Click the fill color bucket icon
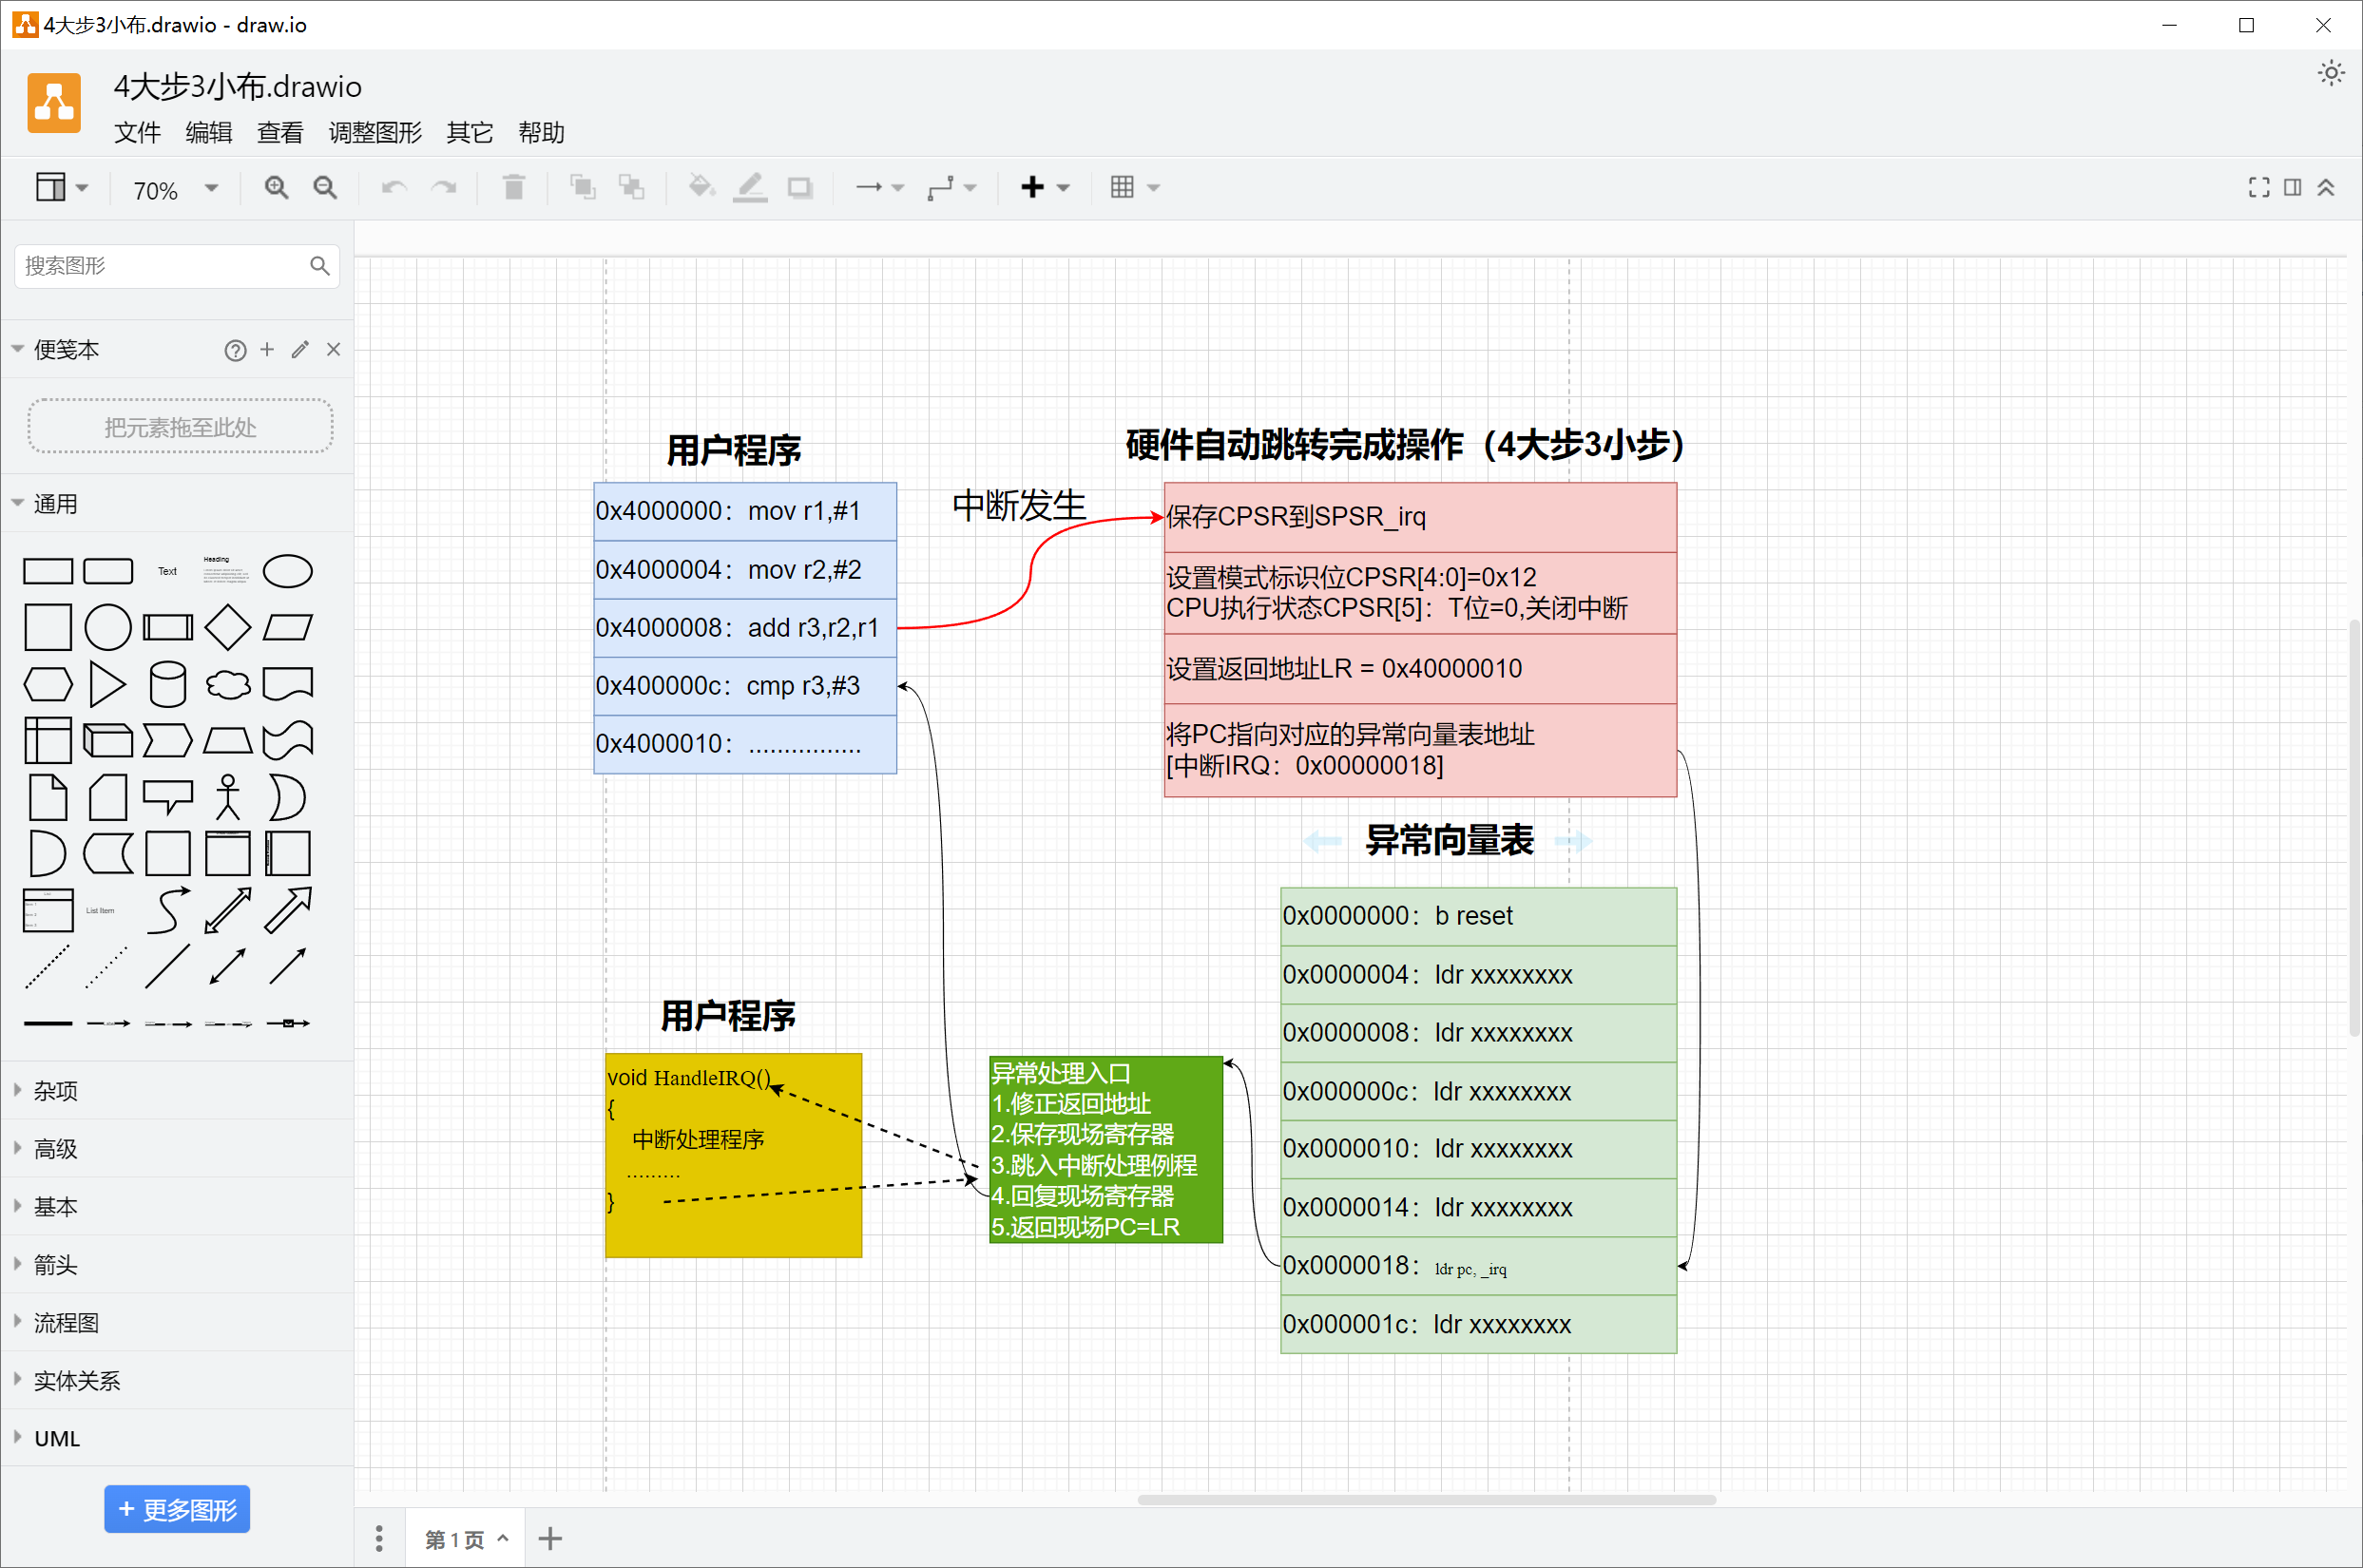 pyautogui.click(x=701, y=188)
